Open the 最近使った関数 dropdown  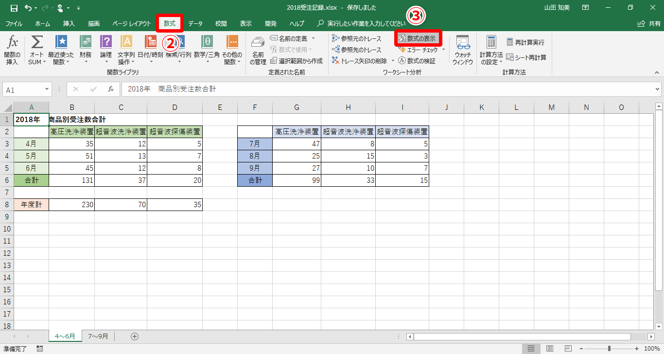61,50
